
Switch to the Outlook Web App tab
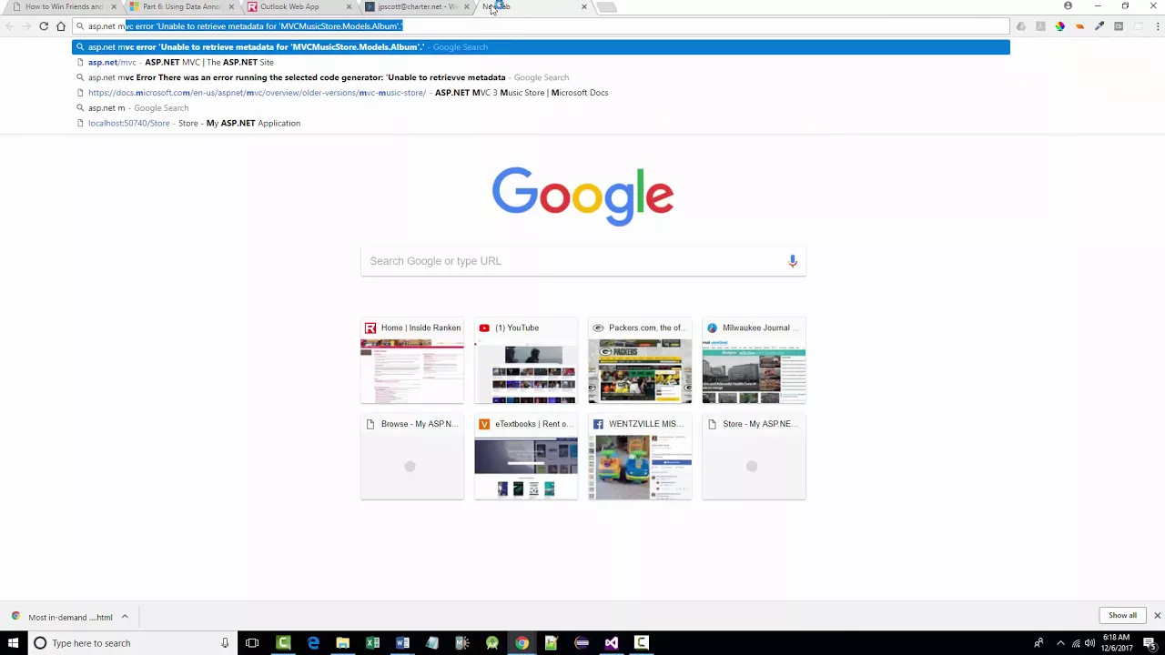coord(299,6)
